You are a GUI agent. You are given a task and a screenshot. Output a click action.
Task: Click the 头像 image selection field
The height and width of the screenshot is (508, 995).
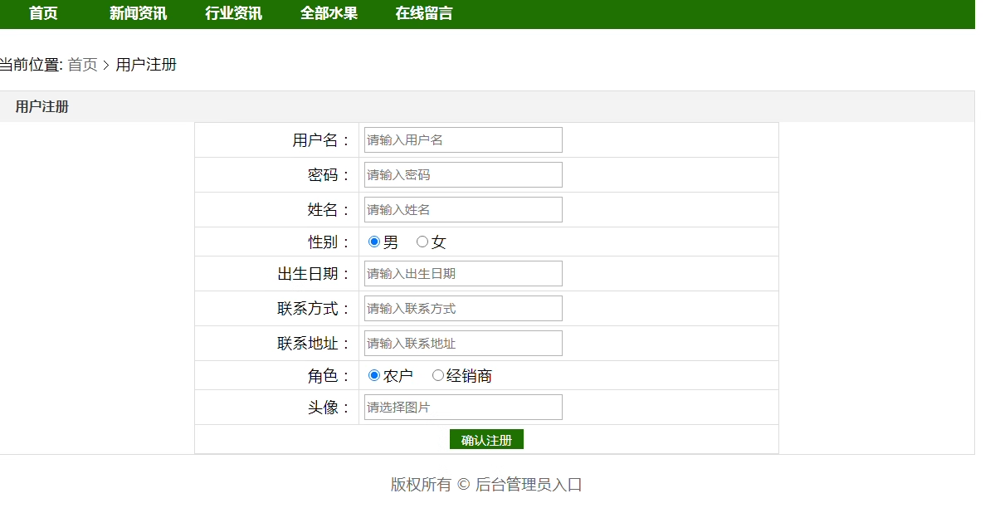coord(463,408)
